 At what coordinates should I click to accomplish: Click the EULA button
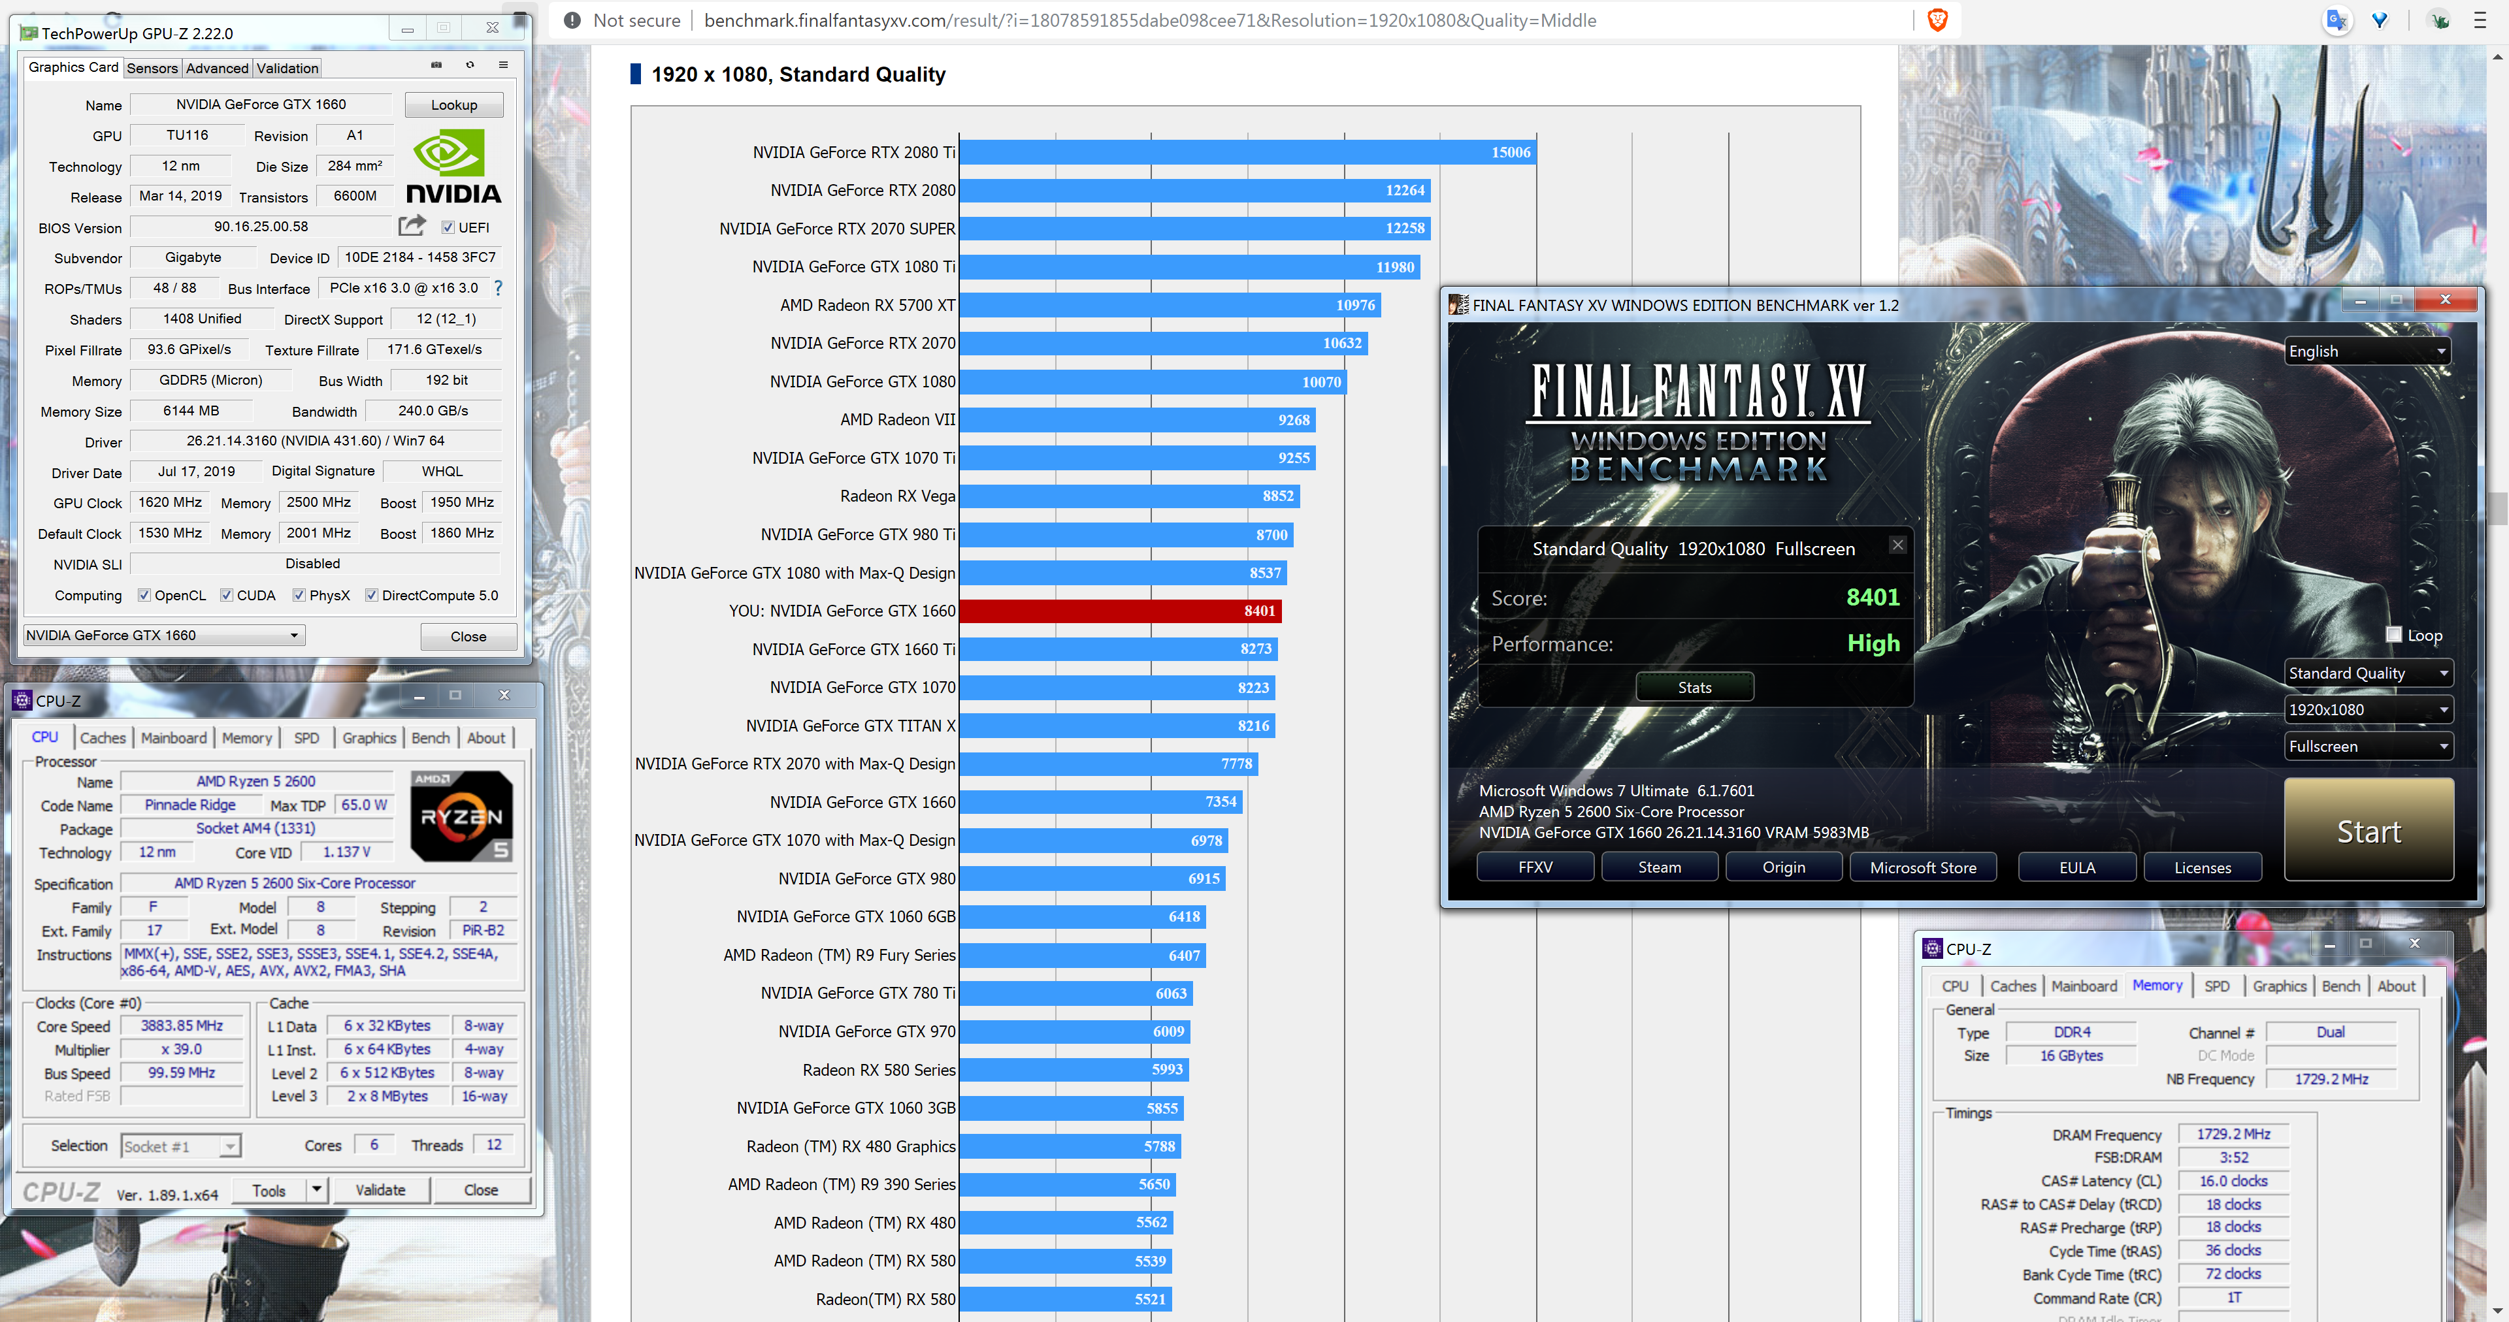[x=2076, y=867]
